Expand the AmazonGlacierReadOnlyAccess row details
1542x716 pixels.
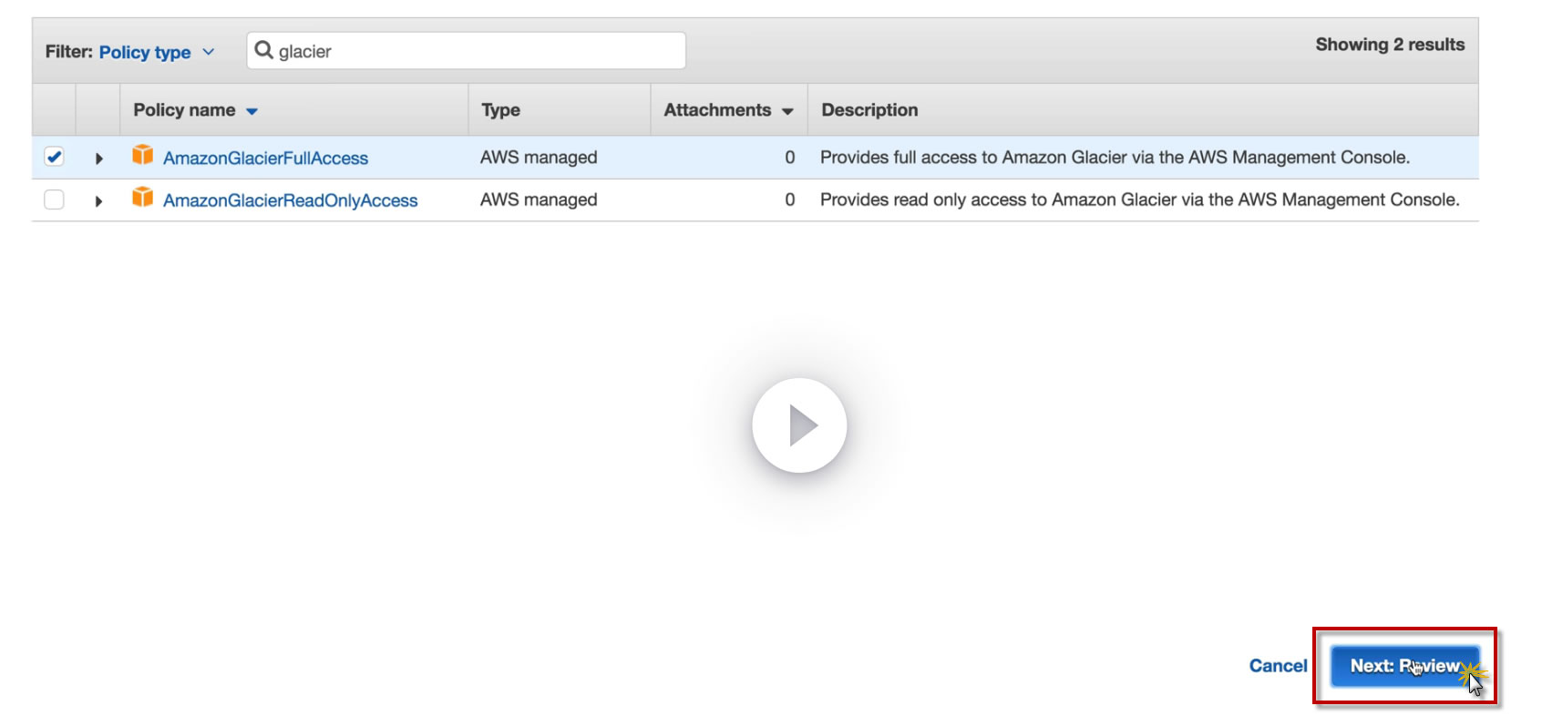click(x=98, y=200)
